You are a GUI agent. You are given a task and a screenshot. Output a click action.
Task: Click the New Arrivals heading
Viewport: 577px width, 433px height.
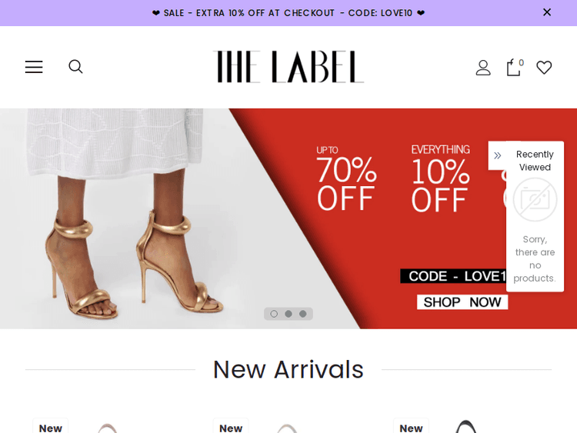pos(288,369)
